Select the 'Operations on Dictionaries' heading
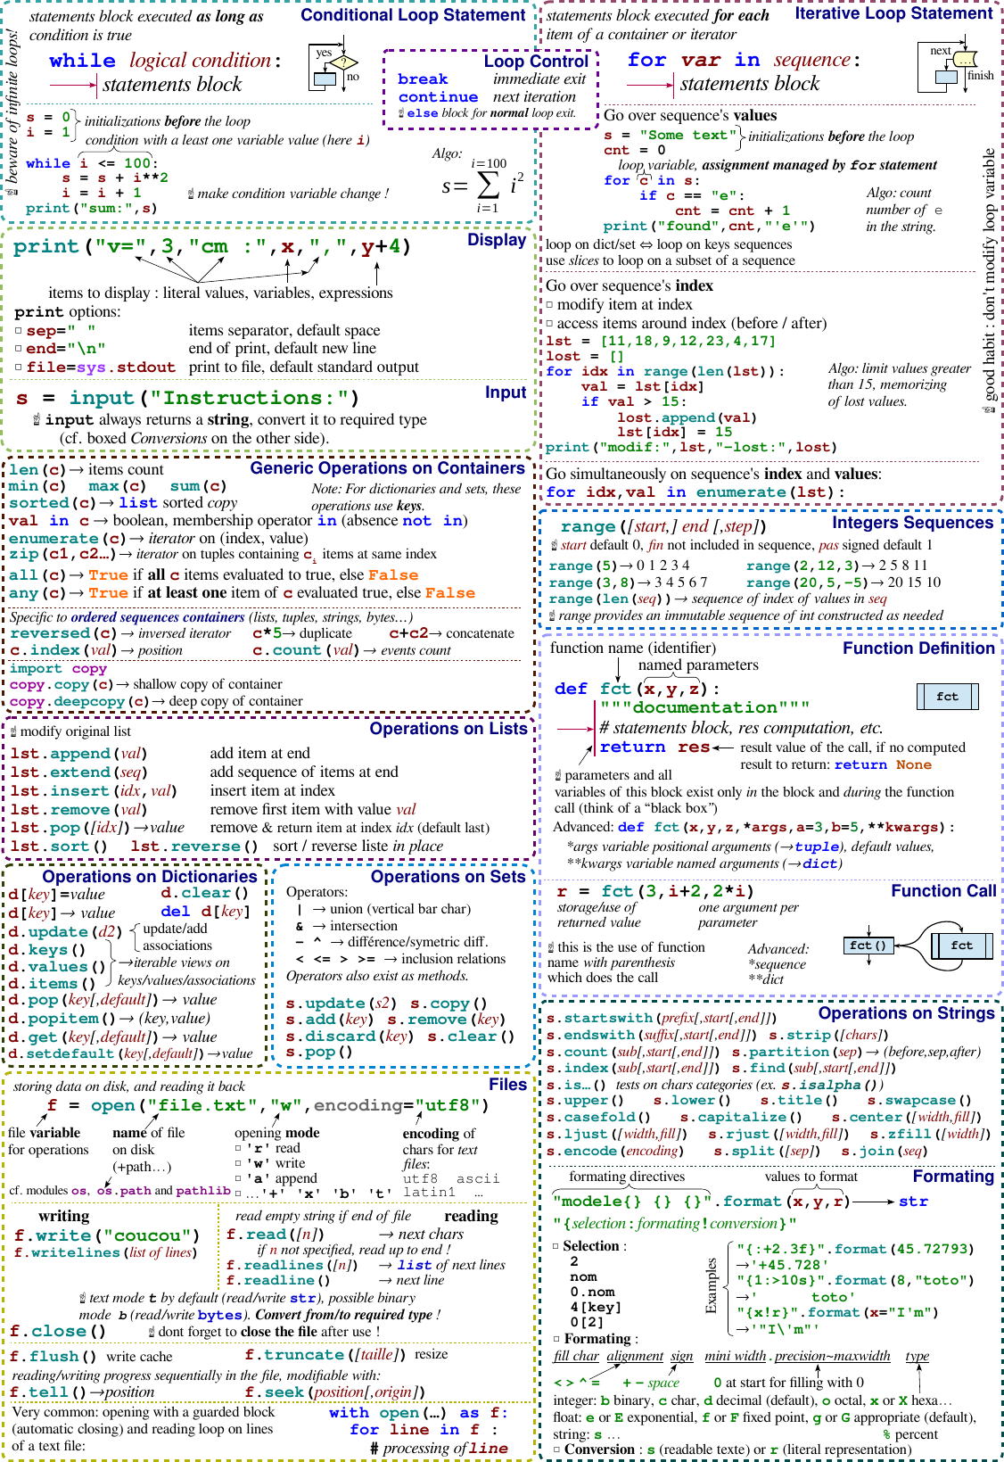This screenshot has height=1462, width=1004. 150,877
